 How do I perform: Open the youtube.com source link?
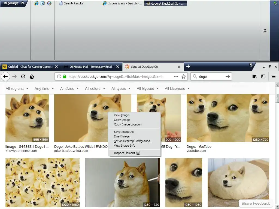coord(196,151)
